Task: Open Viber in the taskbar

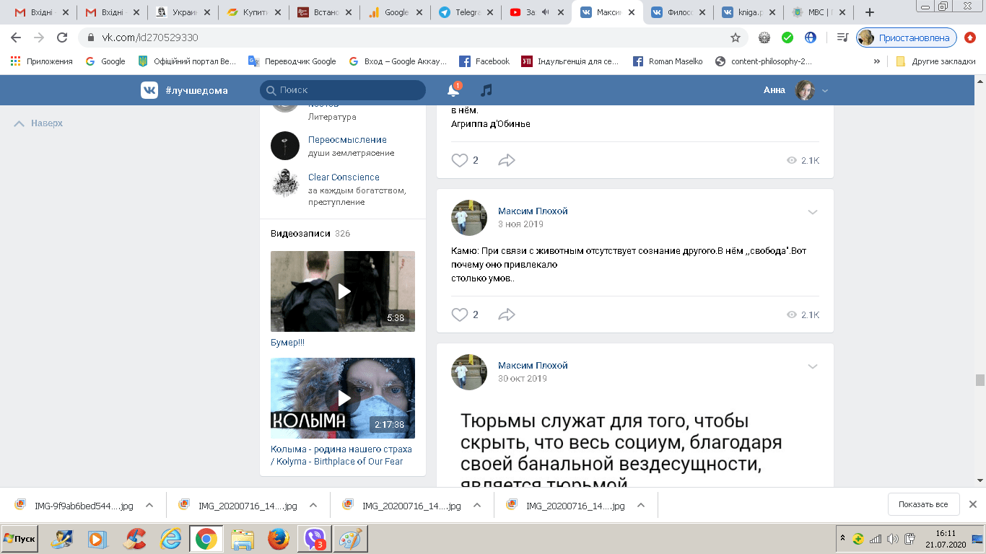Action: tap(315, 539)
